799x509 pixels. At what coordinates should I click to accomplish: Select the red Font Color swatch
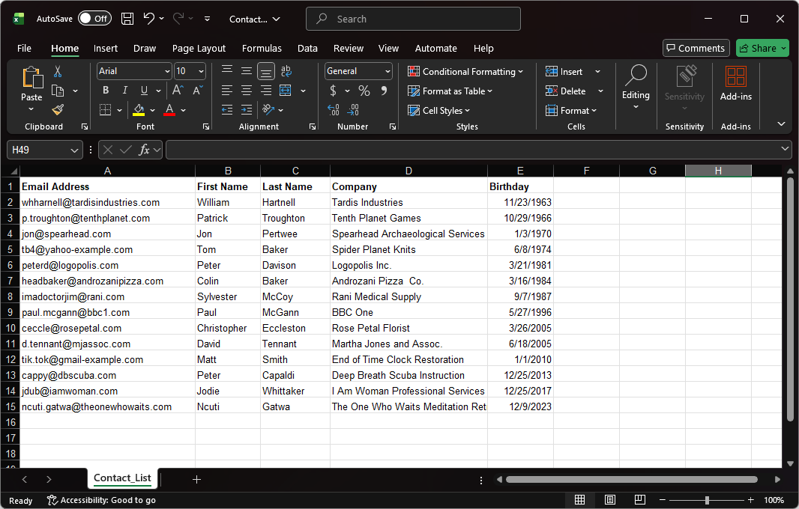pyautogui.click(x=169, y=110)
